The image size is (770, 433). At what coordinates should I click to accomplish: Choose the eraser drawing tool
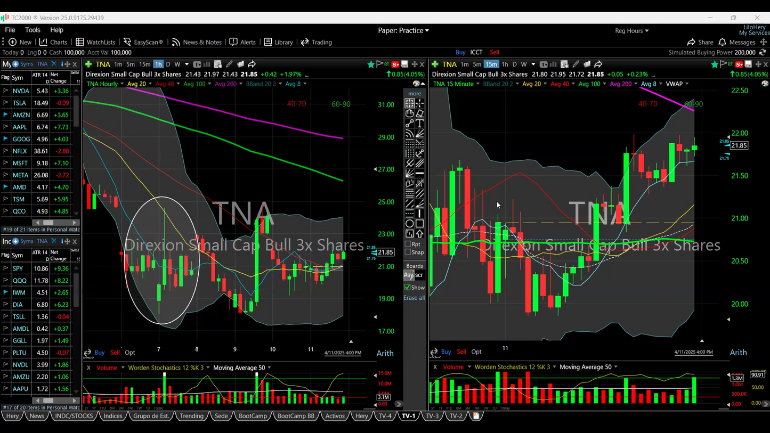(420, 113)
